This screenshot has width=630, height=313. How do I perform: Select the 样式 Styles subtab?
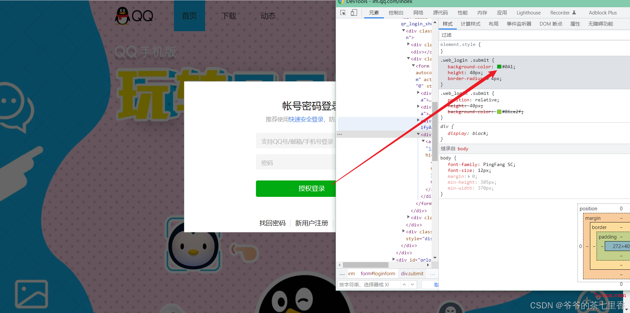point(448,24)
